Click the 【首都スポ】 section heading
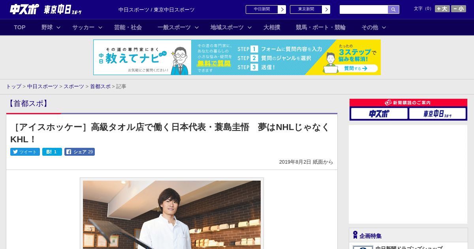 (x=28, y=104)
